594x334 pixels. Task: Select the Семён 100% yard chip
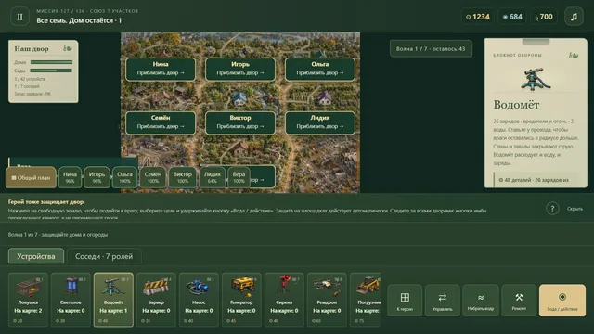tap(152, 177)
